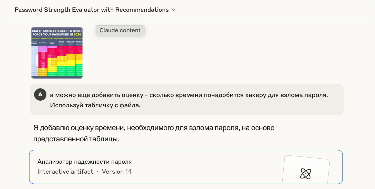The height and width of the screenshot is (189, 375).
Task: Click the assistant reply starting Я добавлю оценку
Action: pos(154,133)
